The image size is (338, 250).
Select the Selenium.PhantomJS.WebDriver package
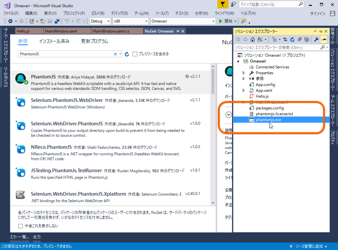[110, 106]
